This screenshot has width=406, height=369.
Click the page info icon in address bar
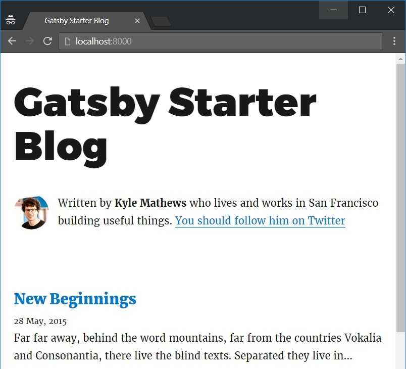67,41
